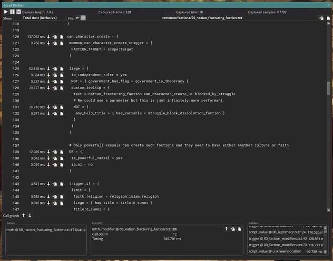Image resolution: width=333 pixels, height=261 pixels.
Task: Click the jump icon on line 125 liege
Action: tap(55, 69)
